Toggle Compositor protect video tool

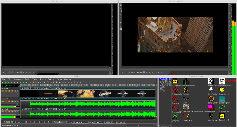pyautogui.click(x=121, y=5)
